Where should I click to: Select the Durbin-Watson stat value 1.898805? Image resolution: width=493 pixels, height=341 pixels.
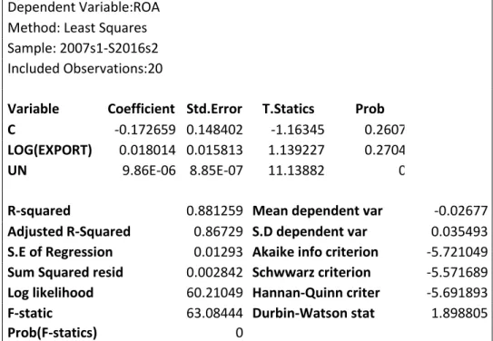pos(459,313)
